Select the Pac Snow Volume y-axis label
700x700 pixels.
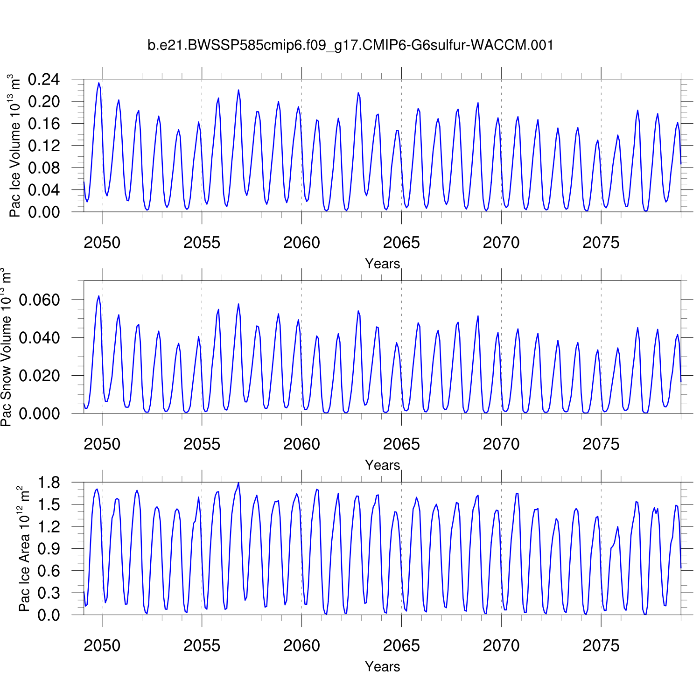7,347
